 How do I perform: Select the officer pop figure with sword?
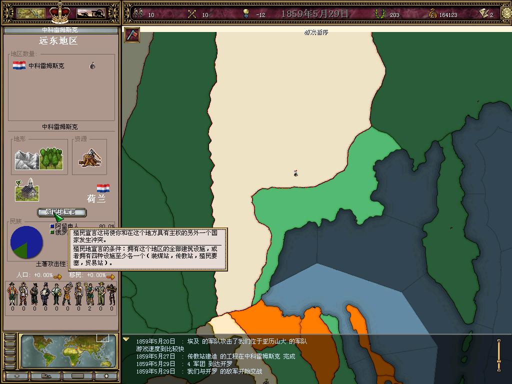click(23, 293)
